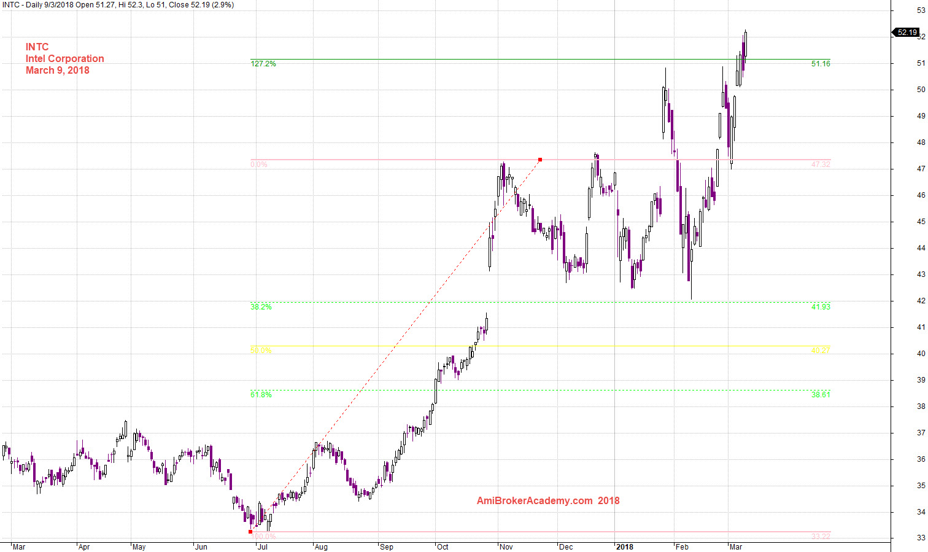
Task: Click the AmiBrokerAcademy.com 2018 text
Action: (548, 501)
